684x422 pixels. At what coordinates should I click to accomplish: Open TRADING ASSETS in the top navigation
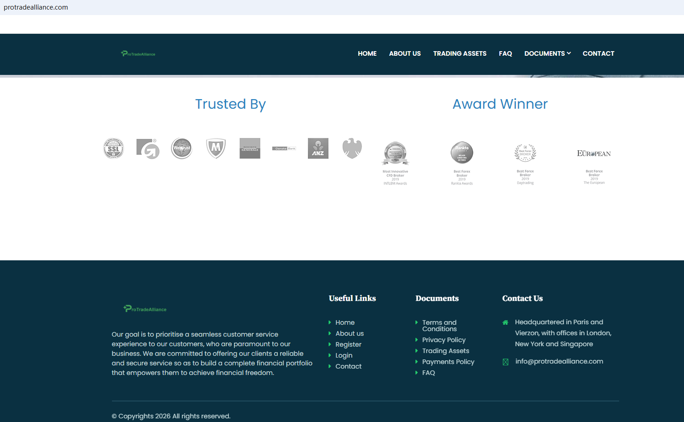pos(460,53)
